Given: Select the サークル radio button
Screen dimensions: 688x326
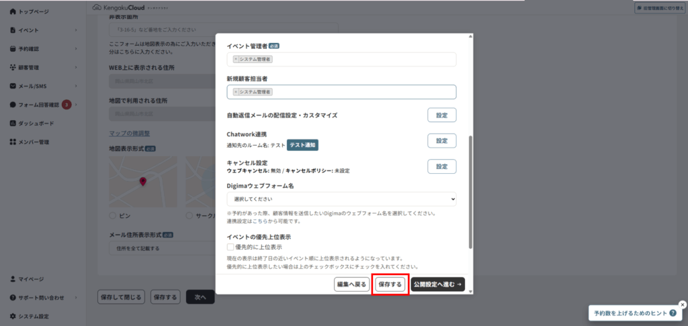Looking at the screenshot, I should point(189,216).
